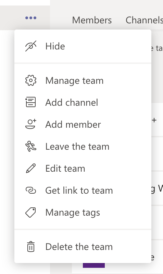163x274 pixels.
Task: Click the pencil Edit team icon
Action: click(31, 168)
